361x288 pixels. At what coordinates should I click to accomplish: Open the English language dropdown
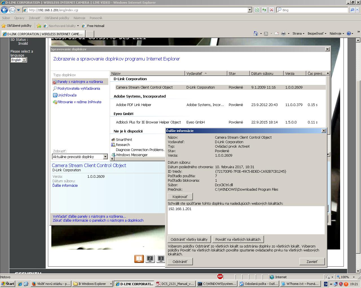coord(19,60)
